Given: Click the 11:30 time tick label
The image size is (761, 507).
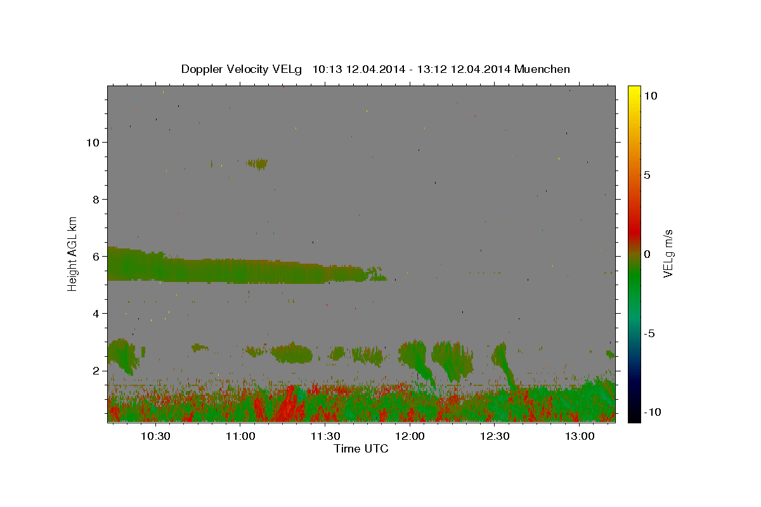Looking at the screenshot, I should coord(325,437).
